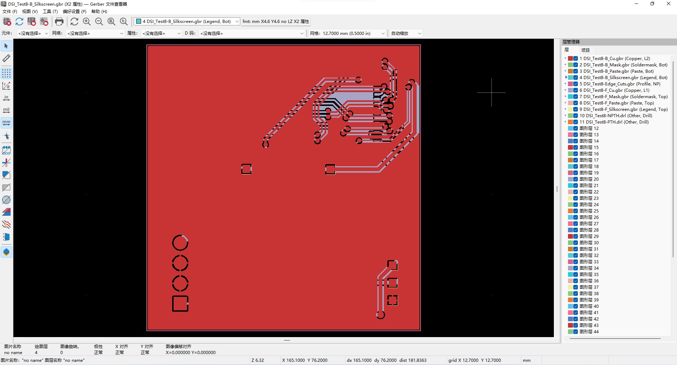Image resolution: width=677 pixels, height=365 pixels.
Task: Switch units to inches
Action: pos(6,98)
